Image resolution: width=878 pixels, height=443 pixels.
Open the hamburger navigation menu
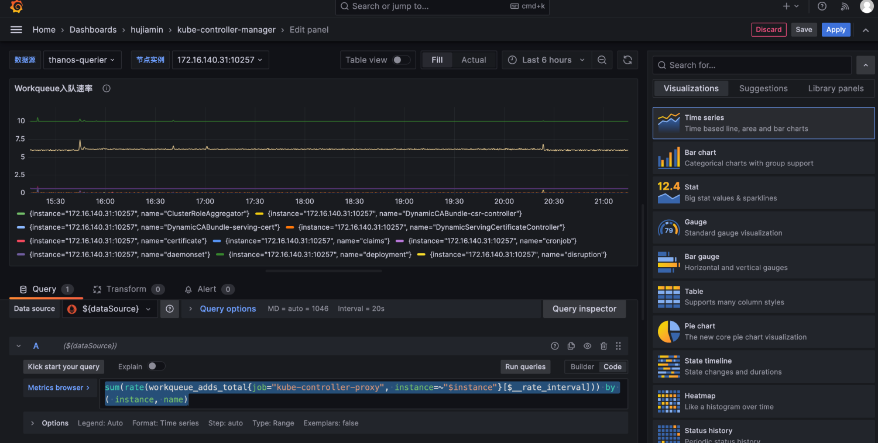[16, 30]
